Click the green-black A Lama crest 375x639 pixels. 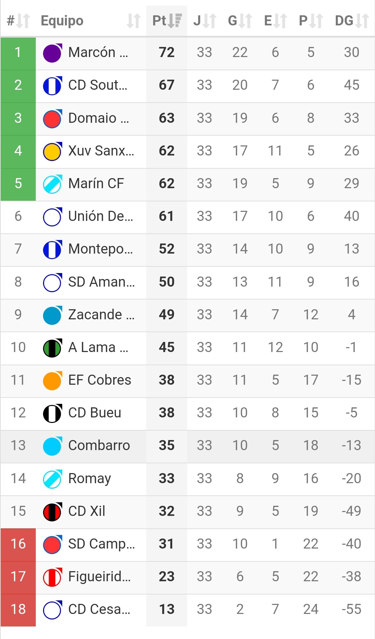tap(52, 348)
